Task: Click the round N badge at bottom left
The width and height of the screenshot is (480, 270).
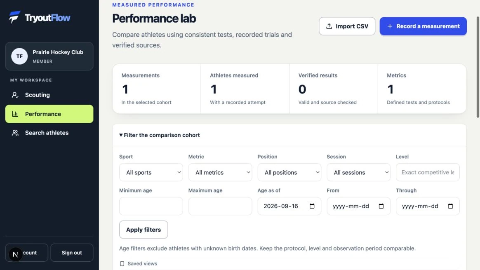Action: coord(15,254)
